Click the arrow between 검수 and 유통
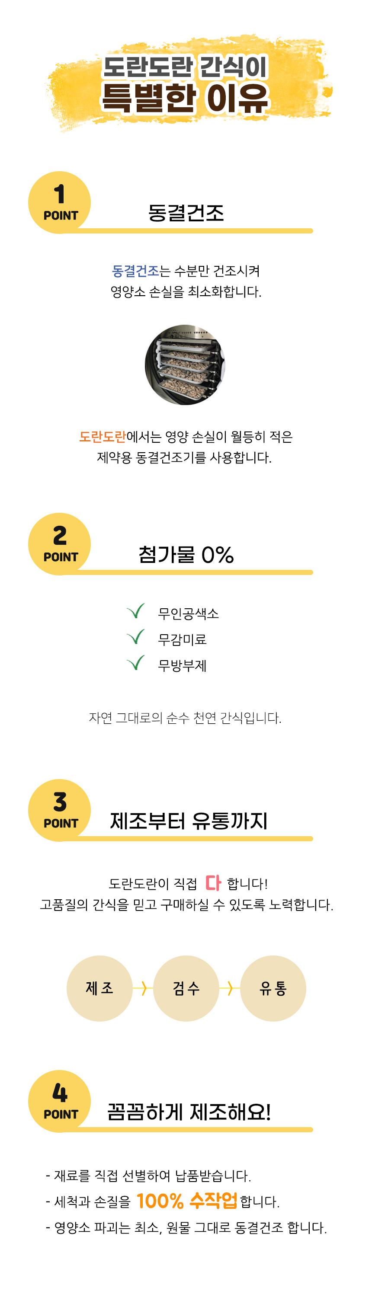Image resolution: width=372 pixels, height=1297 pixels. (x=230, y=988)
